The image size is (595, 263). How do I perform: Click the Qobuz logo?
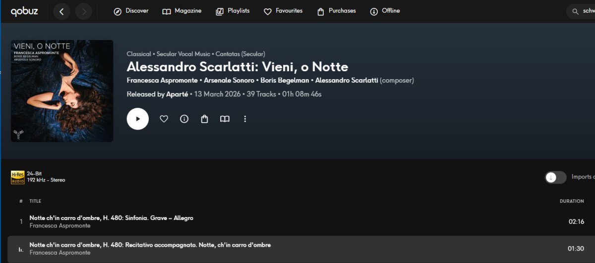24,11
